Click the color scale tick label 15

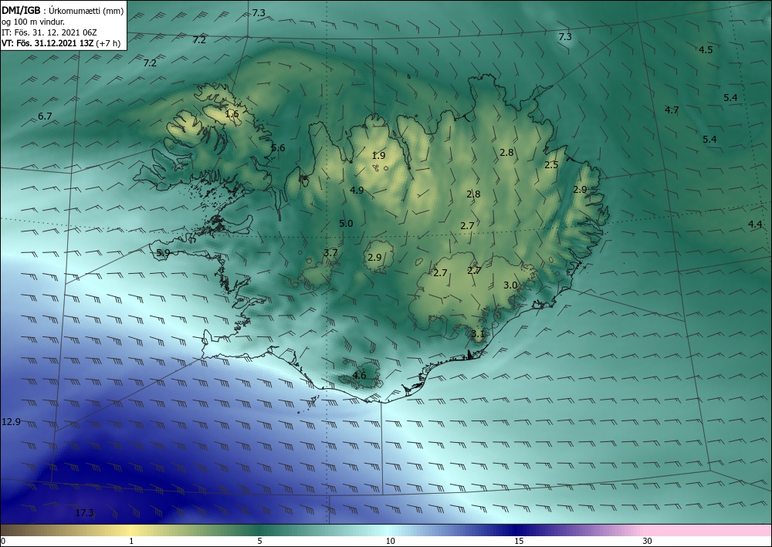click(x=519, y=541)
